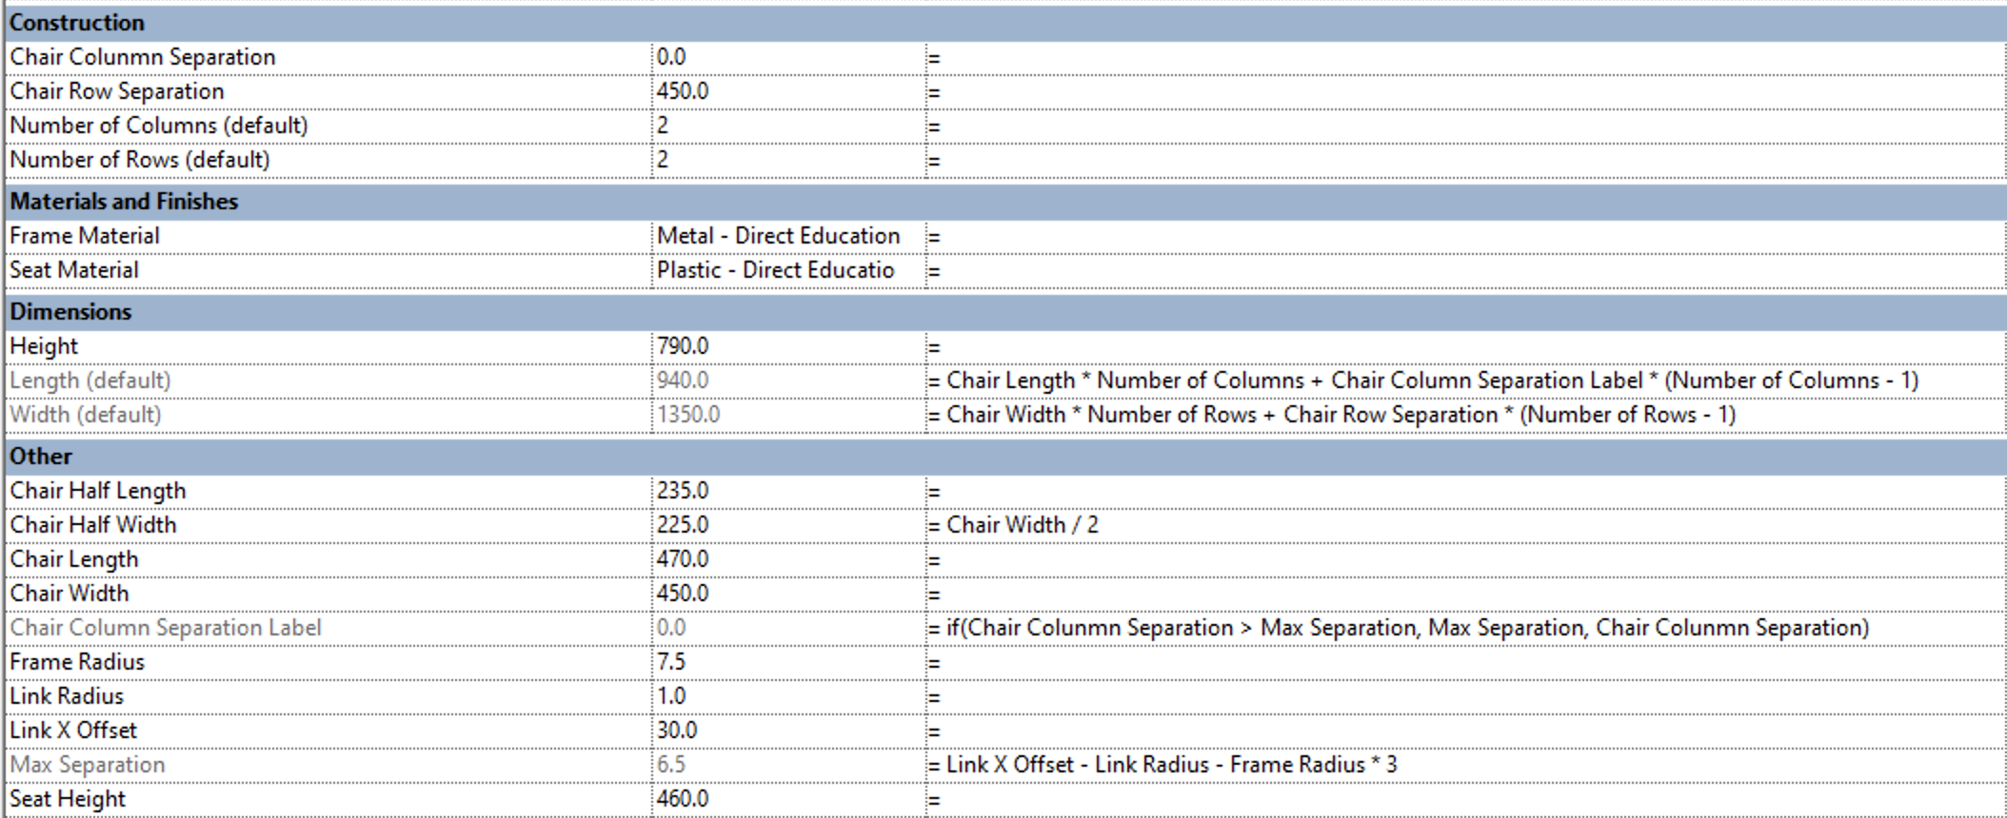The image size is (2007, 818).
Task: Edit the Chair Row Separation value 450.0
Action: (x=788, y=91)
